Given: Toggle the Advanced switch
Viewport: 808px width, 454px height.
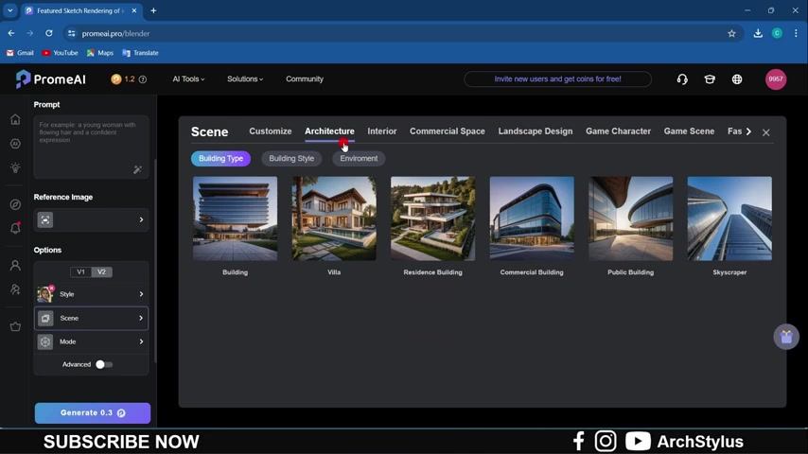Looking at the screenshot, I should (x=104, y=364).
